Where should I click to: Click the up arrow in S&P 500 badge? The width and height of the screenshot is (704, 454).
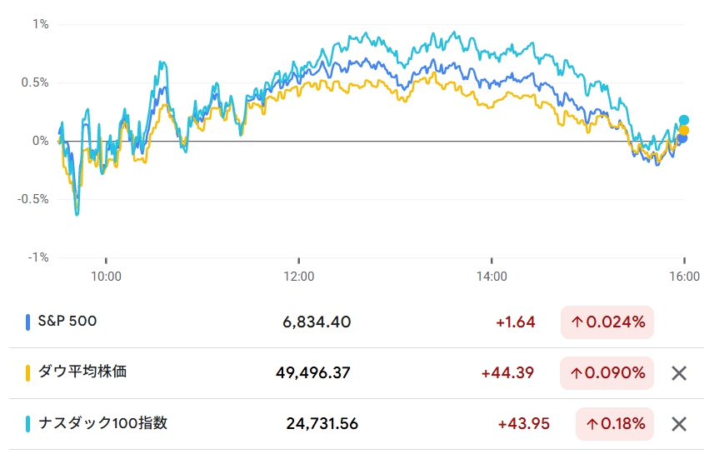(576, 322)
